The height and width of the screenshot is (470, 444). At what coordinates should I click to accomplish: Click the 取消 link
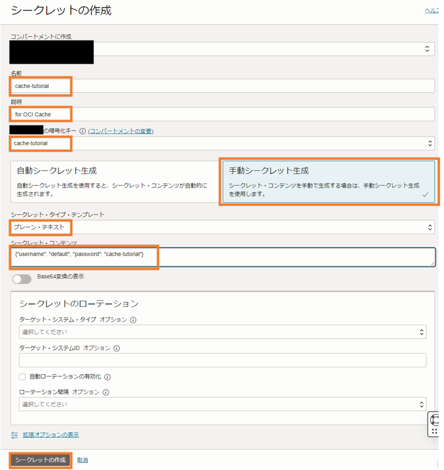point(82,460)
